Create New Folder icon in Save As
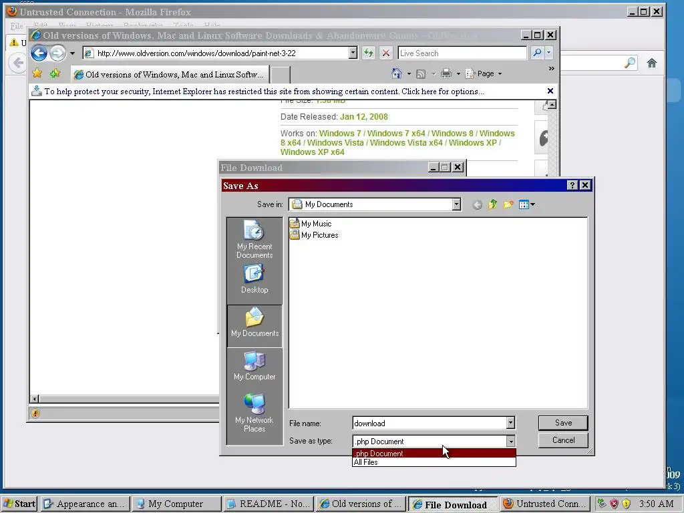The width and height of the screenshot is (684, 513). (x=508, y=204)
